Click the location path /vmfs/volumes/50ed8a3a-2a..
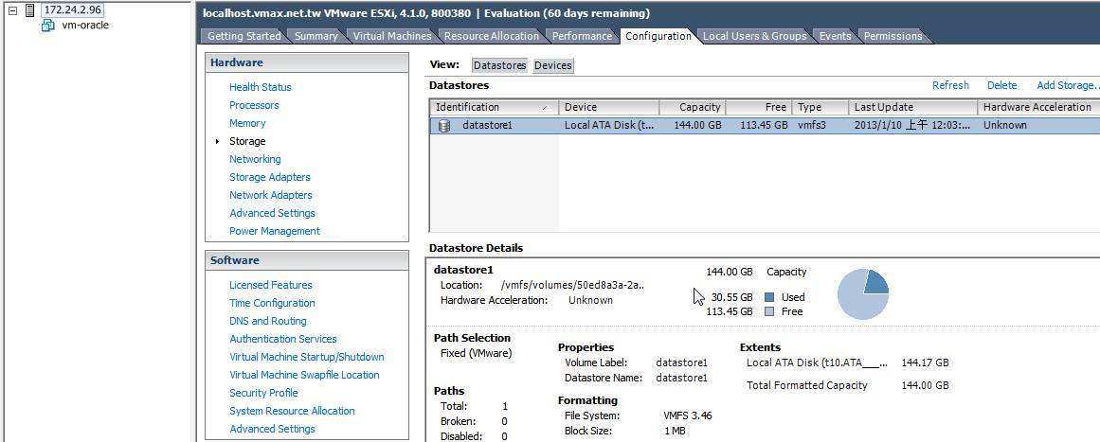 tap(573, 285)
